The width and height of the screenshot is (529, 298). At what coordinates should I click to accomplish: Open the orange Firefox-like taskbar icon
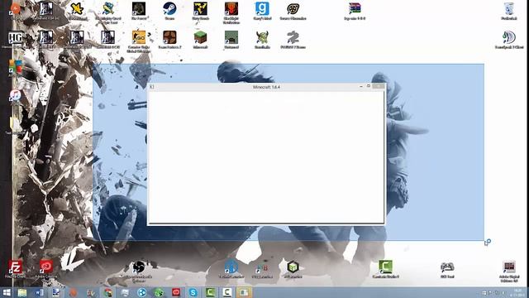[x=74, y=292]
